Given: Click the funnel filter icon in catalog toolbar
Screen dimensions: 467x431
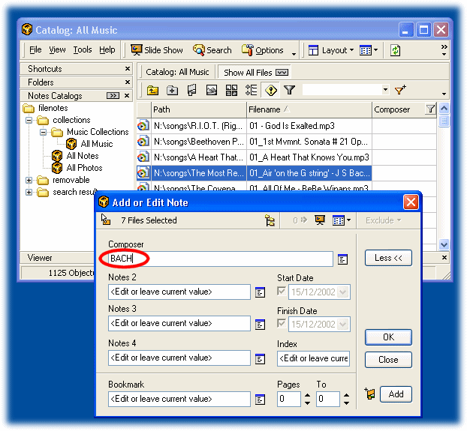Looking at the screenshot, I should click(x=289, y=90).
